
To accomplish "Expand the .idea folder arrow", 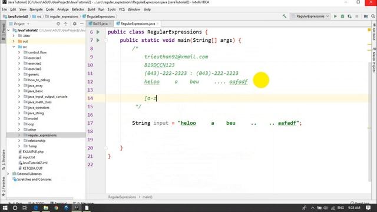I will [14, 36].
